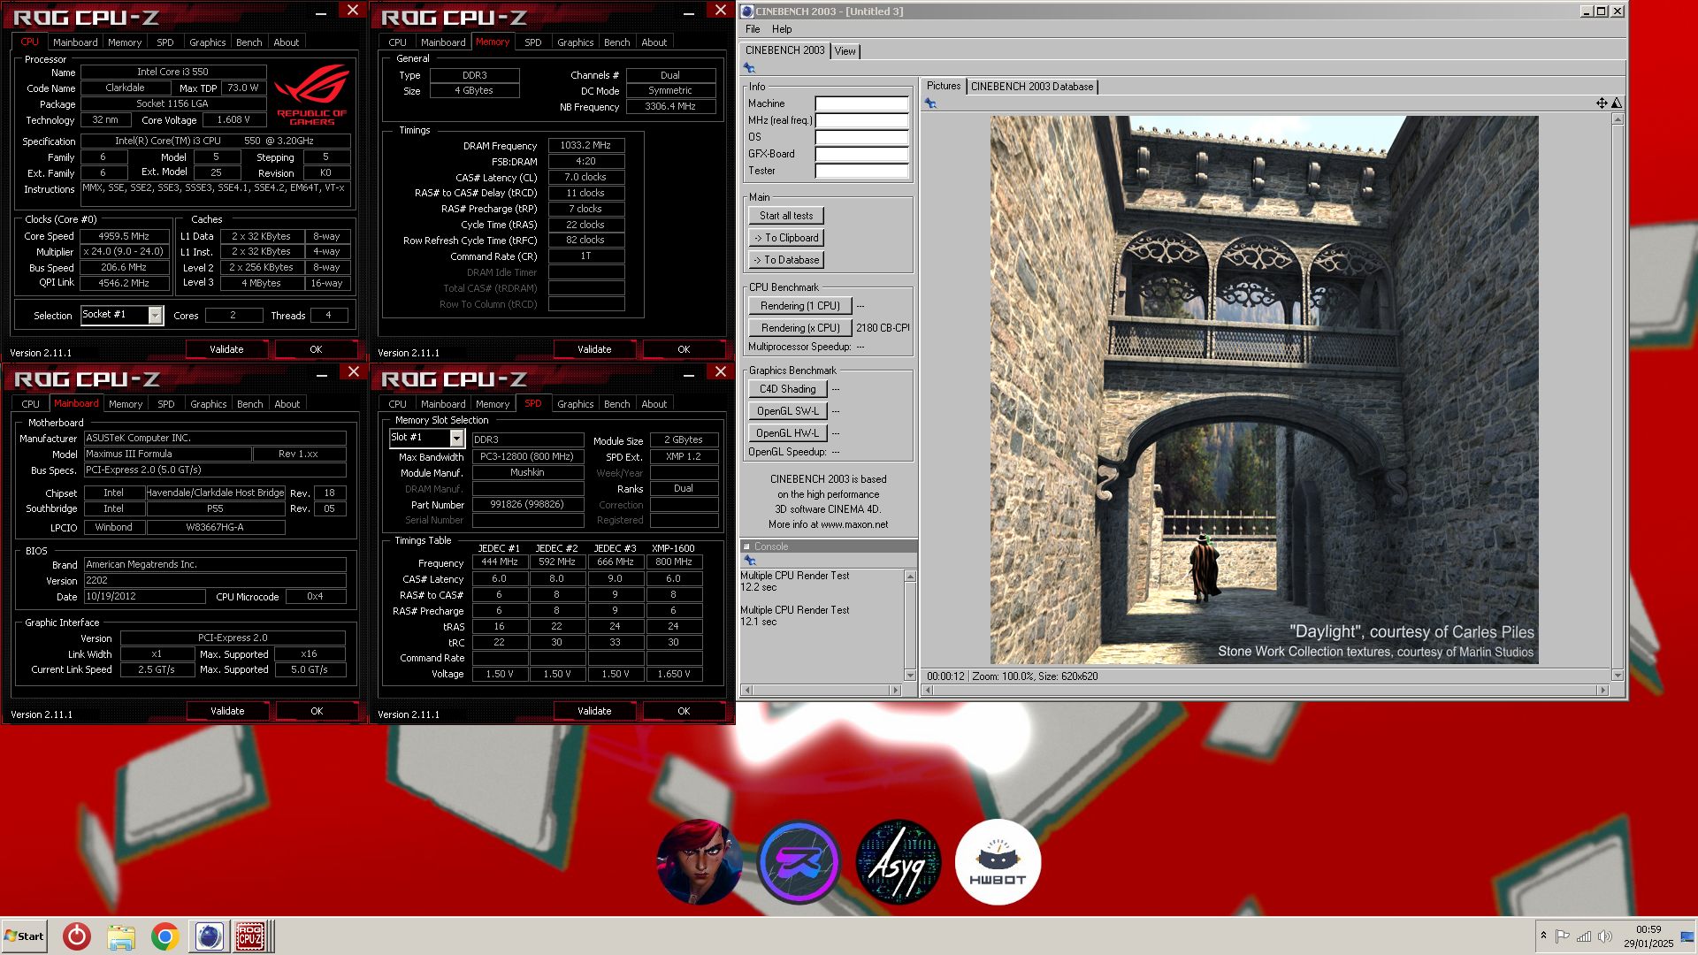The image size is (1698, 955).
Task: Click the MHz (real freq.) input field
Action: 861,120
